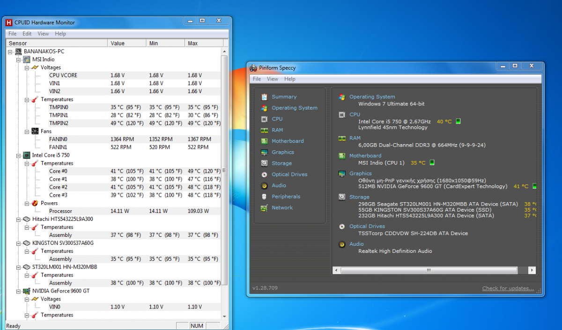Click Hardware Monitor vertical scrollbar up arrow
The height and width of the screenshot is (330, 562).
tap(224, 51)
